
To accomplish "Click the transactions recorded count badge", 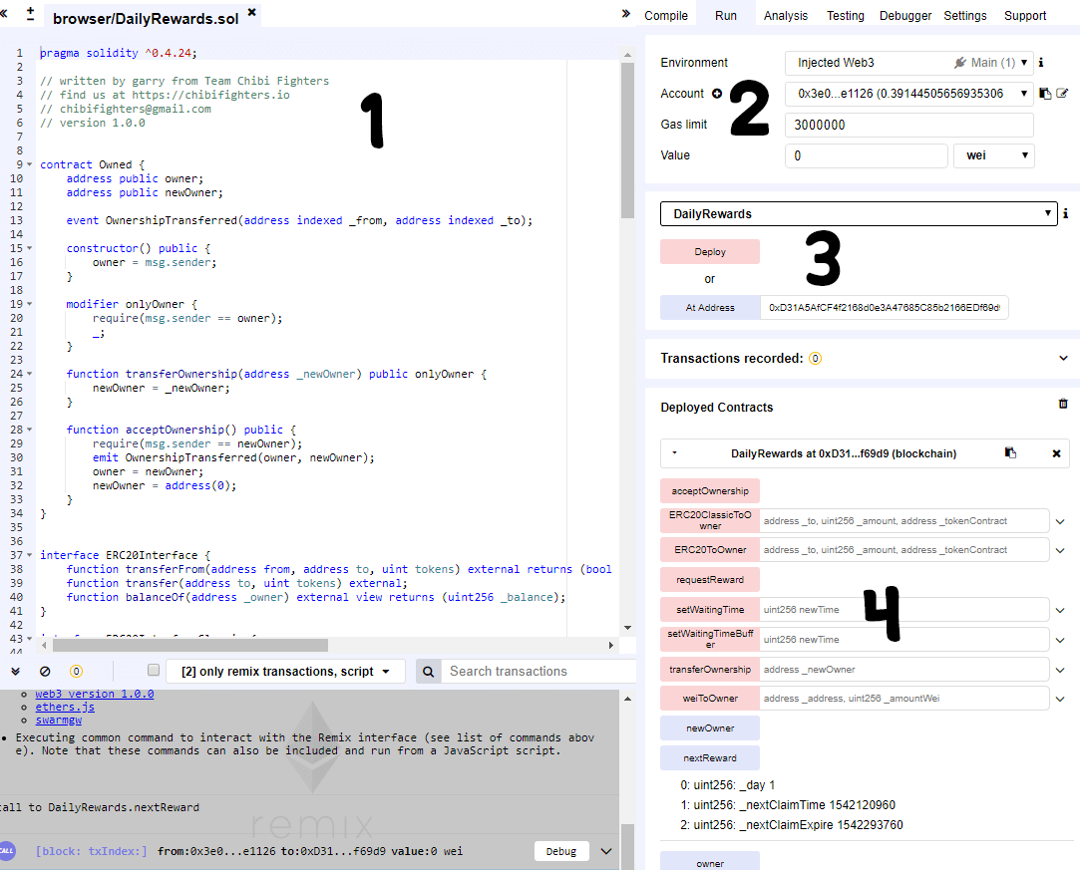I will [x=815, y=358].
